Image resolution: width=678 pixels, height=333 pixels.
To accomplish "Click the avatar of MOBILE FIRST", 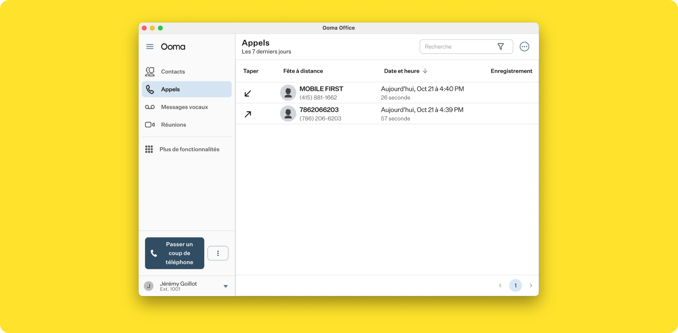I will [288, 93].
